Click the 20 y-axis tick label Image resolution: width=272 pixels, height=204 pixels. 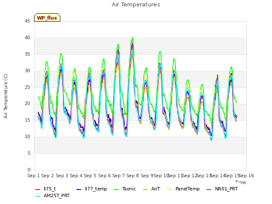(x=27, y=104)
